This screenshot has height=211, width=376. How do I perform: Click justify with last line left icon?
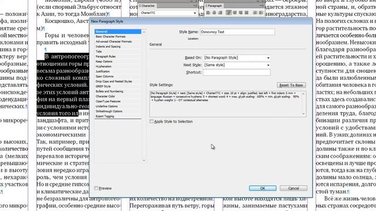click(229, 13)
